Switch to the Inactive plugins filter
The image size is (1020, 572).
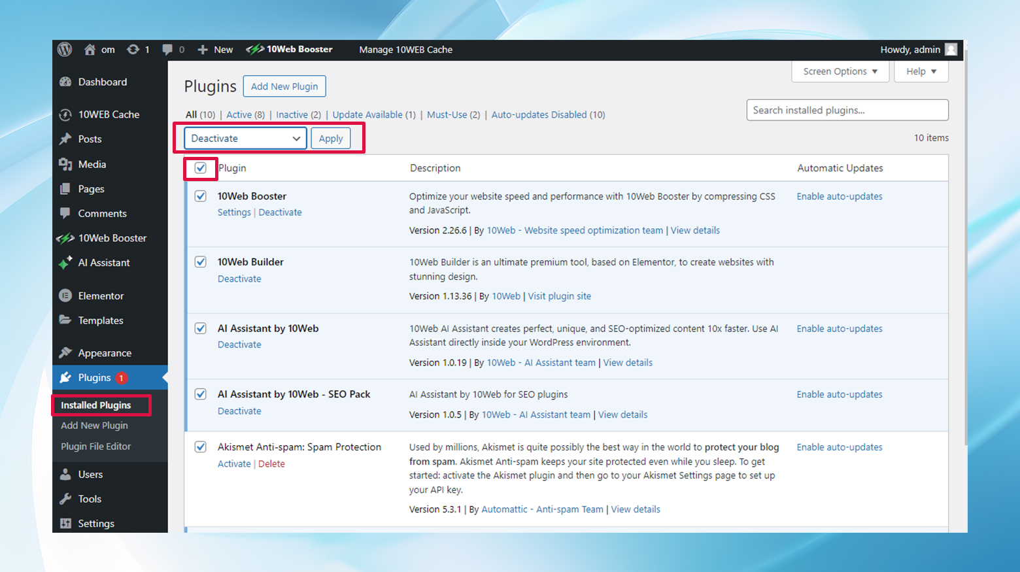[x=292, y=114]
